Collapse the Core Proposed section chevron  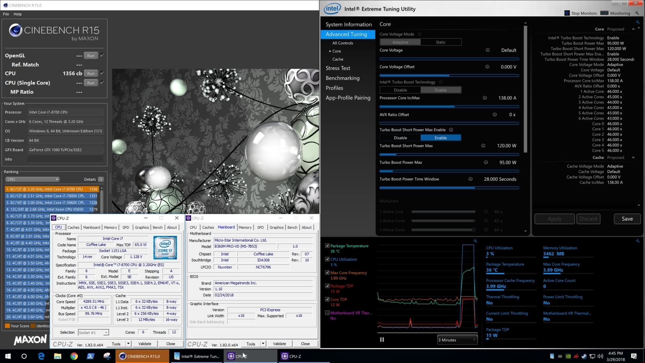click(x=633, y=29)
